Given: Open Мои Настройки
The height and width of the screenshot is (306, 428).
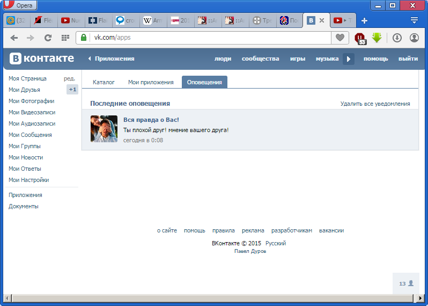Looking at the screenshot, I should click(x=28, y=180).
